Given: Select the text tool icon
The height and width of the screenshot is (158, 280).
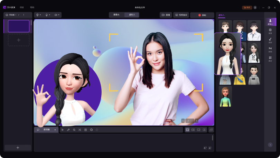Looking at the screenshot, I should pos(85,130).
